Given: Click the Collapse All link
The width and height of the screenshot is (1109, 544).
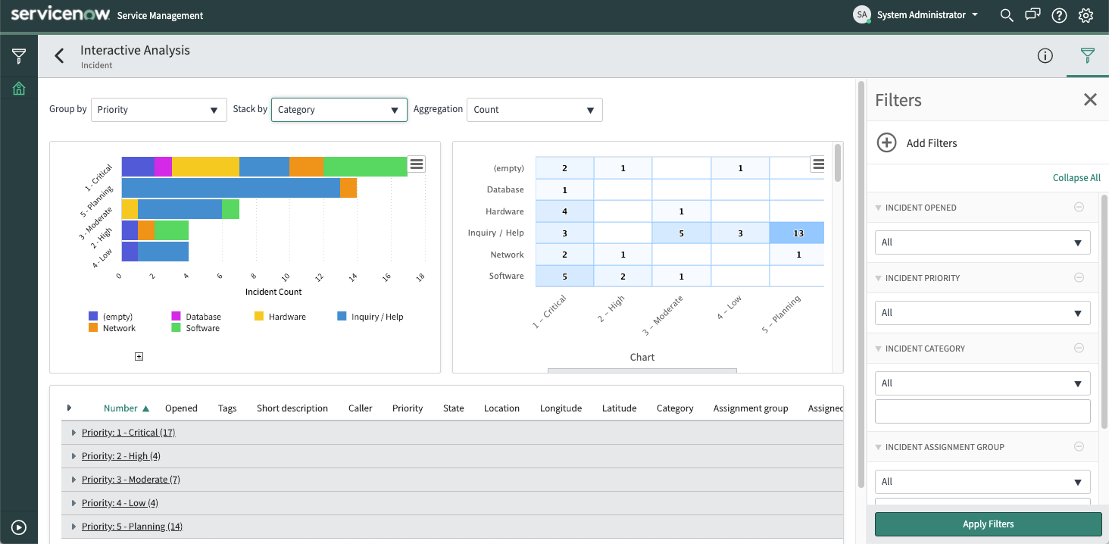Looking at the screenshot, I should [1076, 177].
